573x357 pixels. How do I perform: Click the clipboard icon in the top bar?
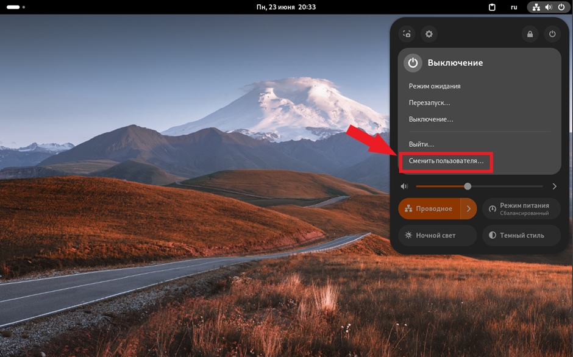[492, 7]
